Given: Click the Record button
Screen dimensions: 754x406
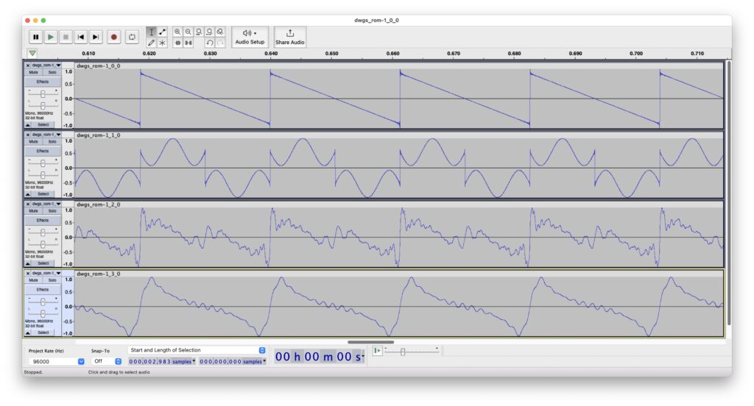Looking at the screenshot, I should coord(114,37).
